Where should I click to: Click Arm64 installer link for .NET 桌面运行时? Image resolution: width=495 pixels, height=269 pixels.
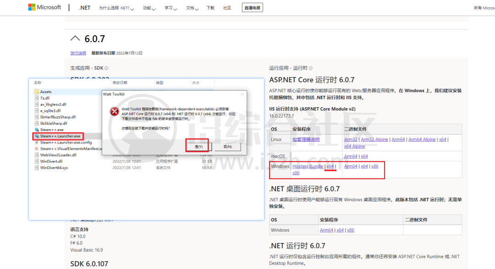(326, 230)
